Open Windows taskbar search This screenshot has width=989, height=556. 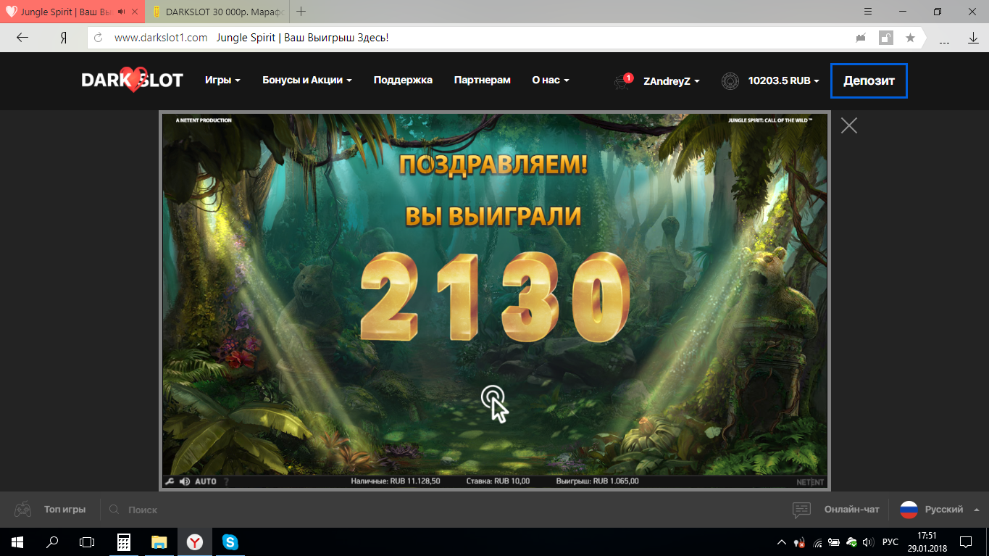(x=52, y=542)
